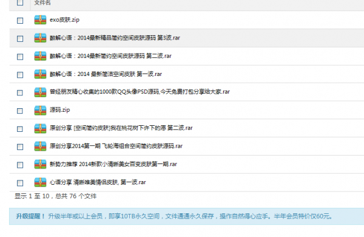
Task: Open the 1000款QQ头像PSD源码 rar file name
Action: [x=140, y=92]
